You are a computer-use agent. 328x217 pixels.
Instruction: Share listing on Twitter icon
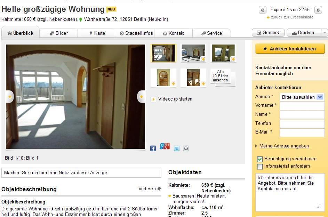[177, 148]
